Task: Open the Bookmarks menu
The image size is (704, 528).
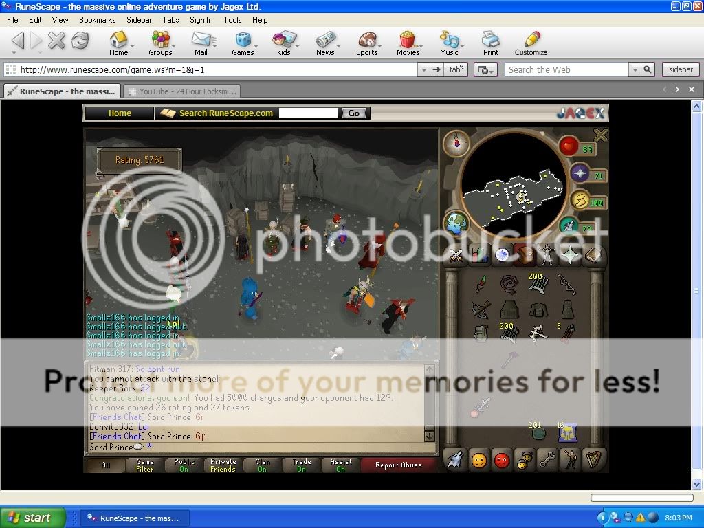Action: [x=97, y=20]
